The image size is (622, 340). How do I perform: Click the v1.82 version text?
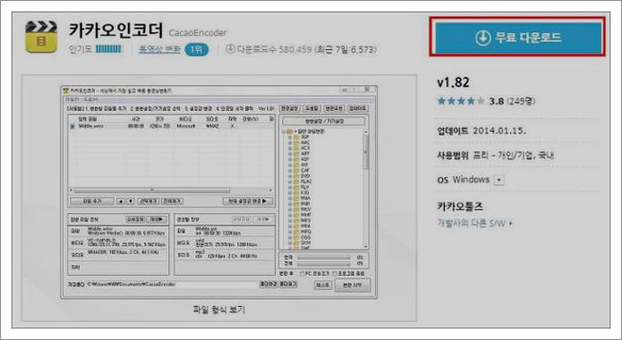coord(453,82)
